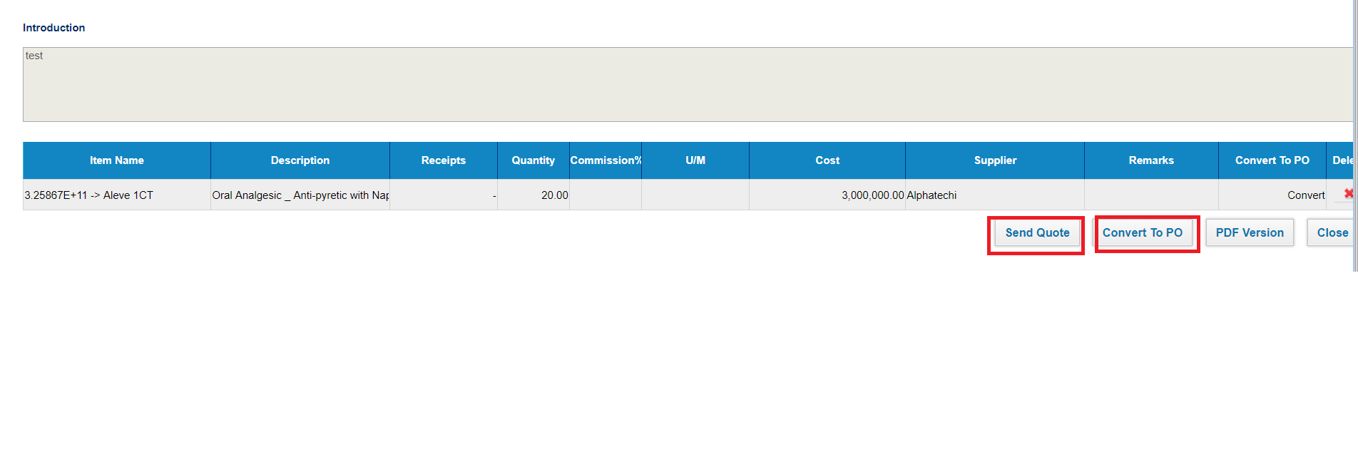Select the quantity cell 20.00
This screenshot has width=1358, height=462.
coord(533,195)
